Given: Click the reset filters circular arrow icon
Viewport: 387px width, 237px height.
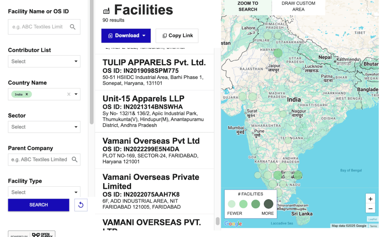Looking at the screenshot, I should [81, 205].
